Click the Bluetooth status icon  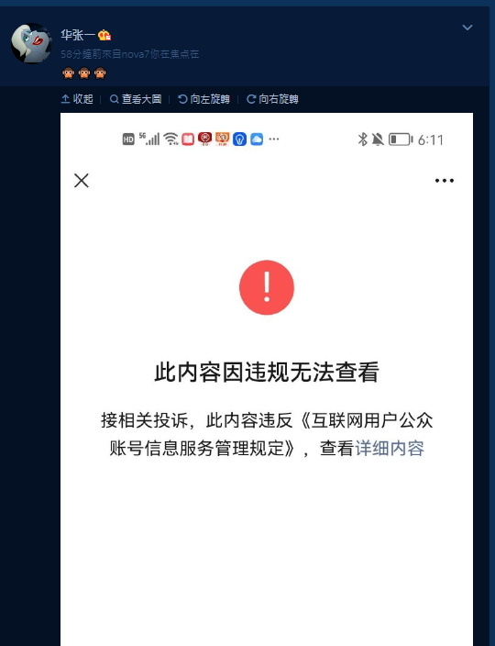pos(362,139)
